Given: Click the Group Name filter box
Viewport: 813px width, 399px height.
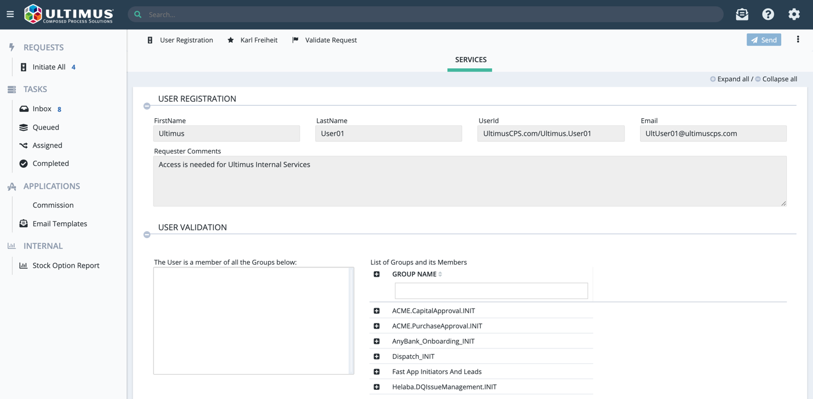Looking at the screenshot, I should coord(492,291).
